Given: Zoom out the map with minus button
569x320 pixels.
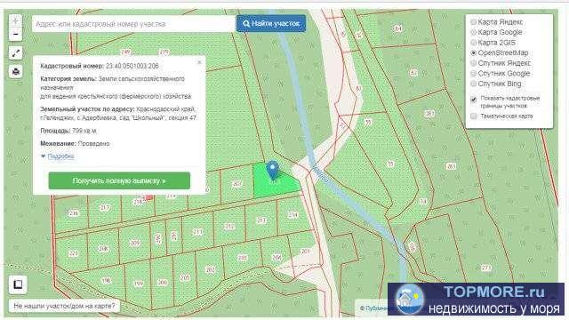Looking at the screenshot, I should pyautogui.click(x=16, y=35).
